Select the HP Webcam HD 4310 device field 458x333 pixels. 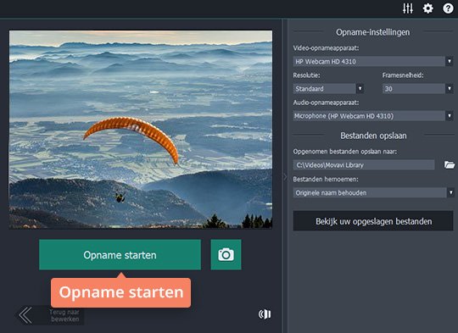[369, 61]
